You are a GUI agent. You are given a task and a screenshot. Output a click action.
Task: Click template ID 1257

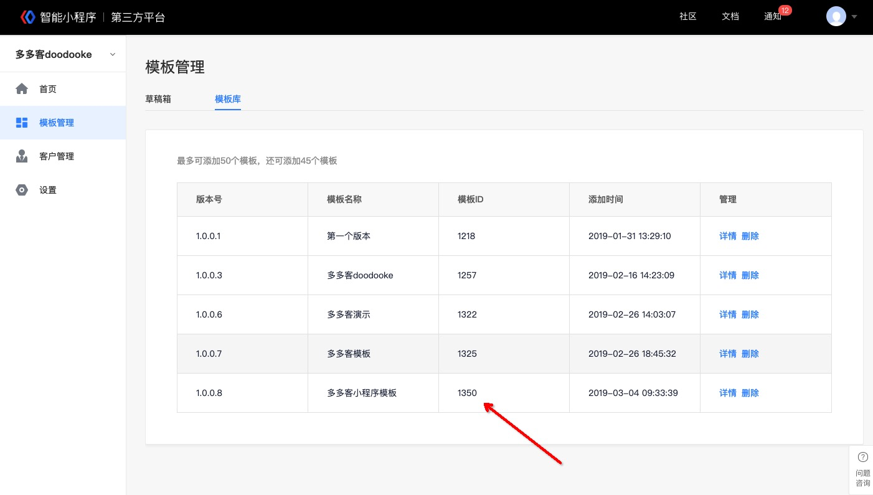pyautogui.click(x=467, y=275)
